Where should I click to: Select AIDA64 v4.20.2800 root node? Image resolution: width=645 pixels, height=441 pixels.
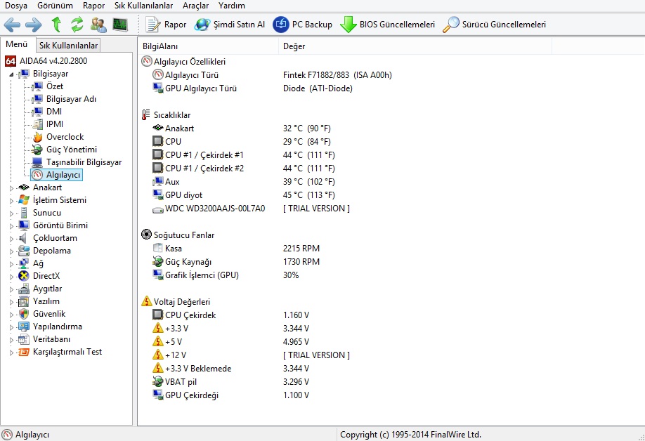[53, 61]
